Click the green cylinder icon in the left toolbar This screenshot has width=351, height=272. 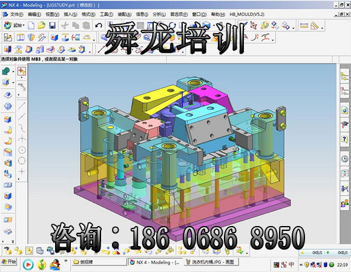tap(6, 71)
